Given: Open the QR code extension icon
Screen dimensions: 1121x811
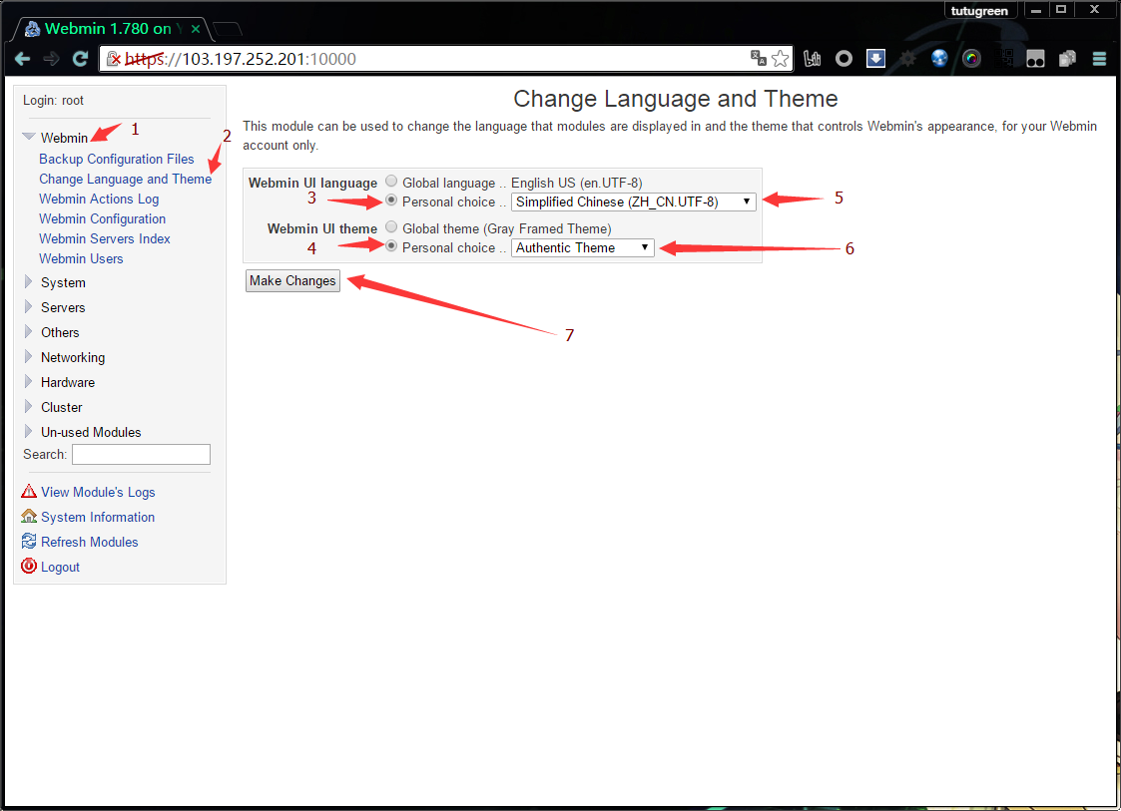Looking at the screenshot, I should tap(1005, 59).
